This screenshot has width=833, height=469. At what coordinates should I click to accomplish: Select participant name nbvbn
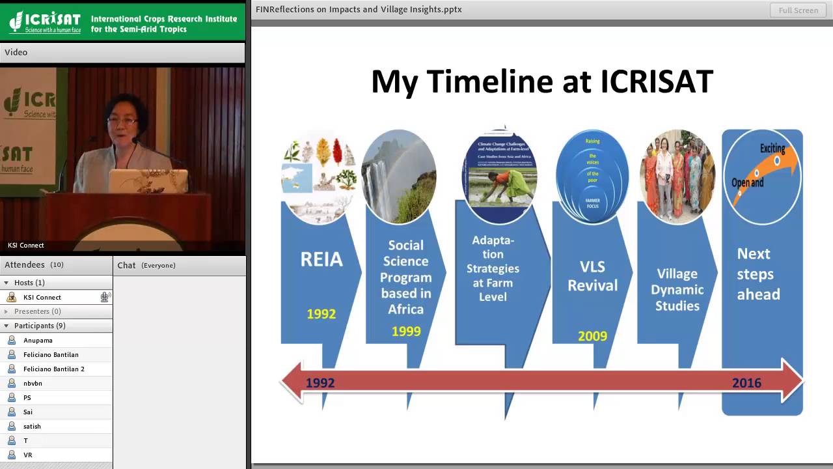(x=33, y=383)
